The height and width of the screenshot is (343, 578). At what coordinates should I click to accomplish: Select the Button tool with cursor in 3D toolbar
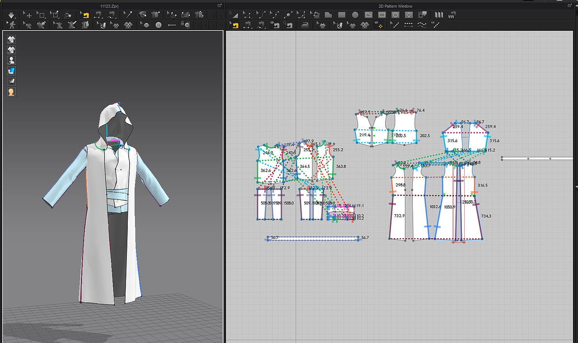[x=144, y=25]
